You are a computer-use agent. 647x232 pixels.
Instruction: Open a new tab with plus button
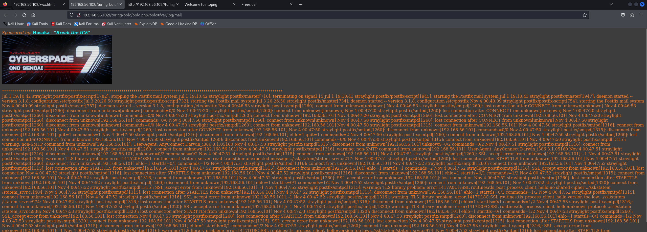tap(301, 5)
